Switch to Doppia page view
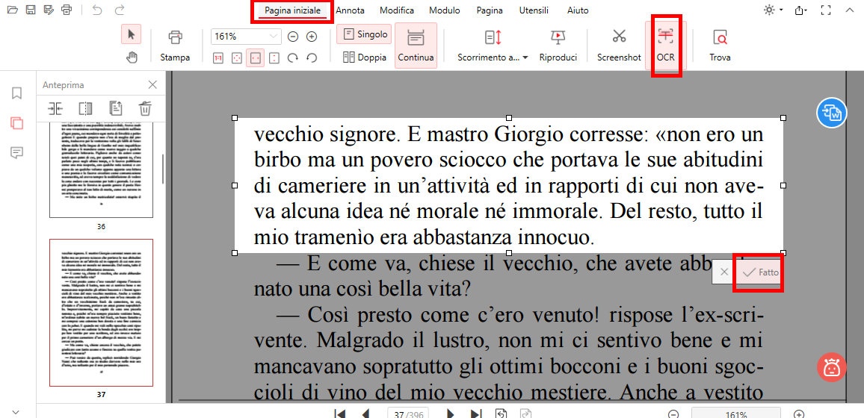The image size is (864, 418). pyautogui.click(x=365, y=57)
